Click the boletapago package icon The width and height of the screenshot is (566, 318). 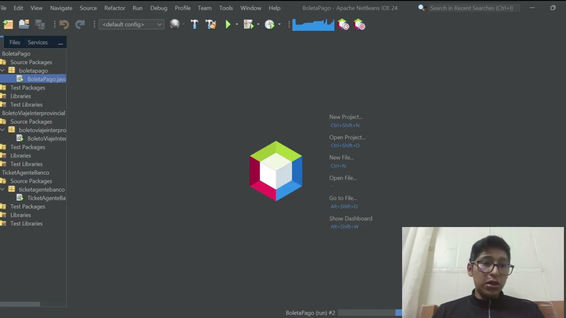point(11,70)
